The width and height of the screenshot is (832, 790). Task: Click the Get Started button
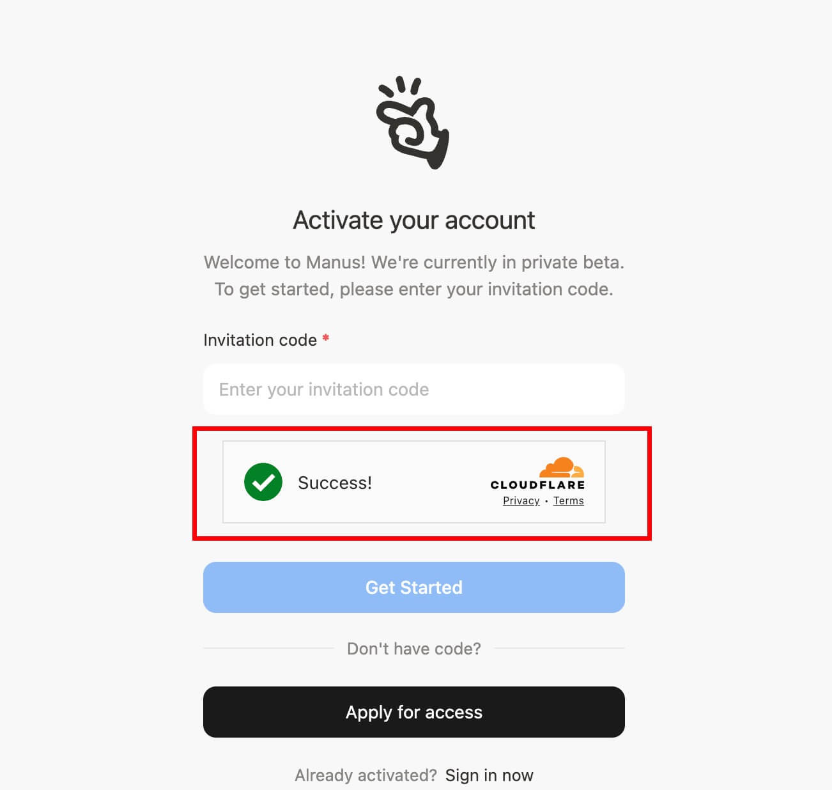pyautogui.click(x=414, y=587)
